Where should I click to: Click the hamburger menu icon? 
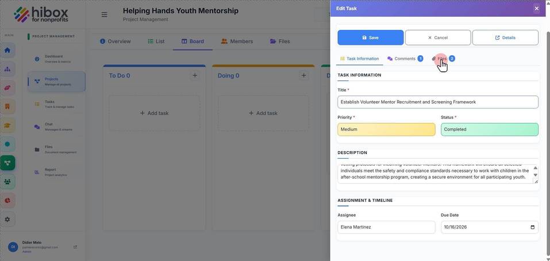tap(104, 15)
